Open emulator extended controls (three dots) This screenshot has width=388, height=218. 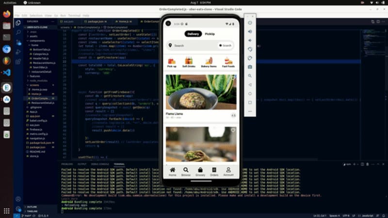[x=250, y=111]
